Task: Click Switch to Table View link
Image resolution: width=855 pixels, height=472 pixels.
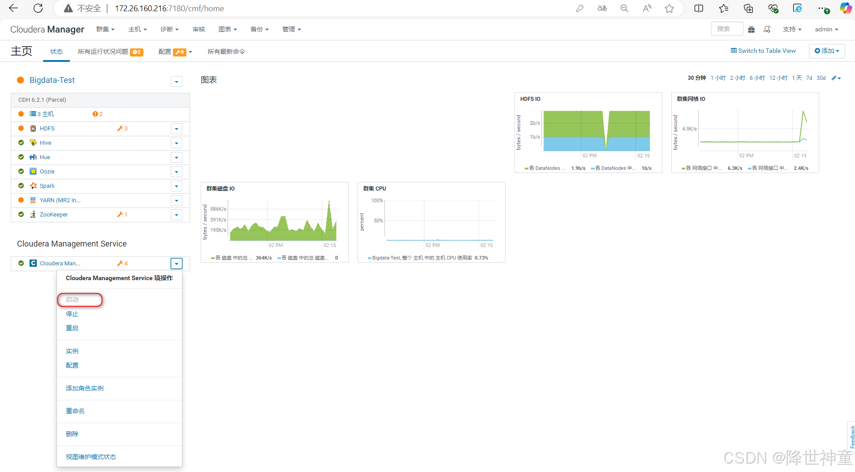Action: pos(763,51)
